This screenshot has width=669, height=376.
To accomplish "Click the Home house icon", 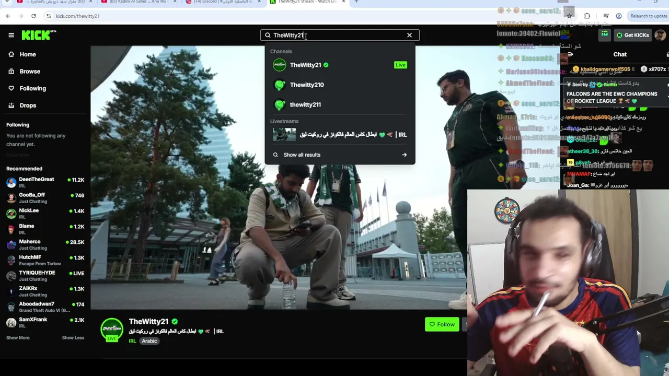I will coord(11,54).
